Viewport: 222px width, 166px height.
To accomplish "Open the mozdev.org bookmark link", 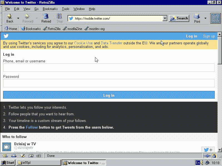I will [94, 29].
